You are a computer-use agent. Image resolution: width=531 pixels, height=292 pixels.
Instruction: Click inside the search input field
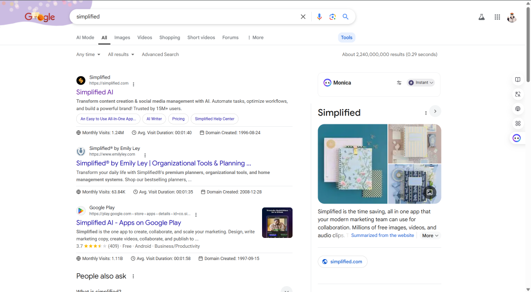pos(186,17)
